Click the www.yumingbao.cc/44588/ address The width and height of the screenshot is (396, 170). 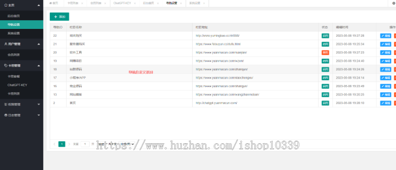217,36
